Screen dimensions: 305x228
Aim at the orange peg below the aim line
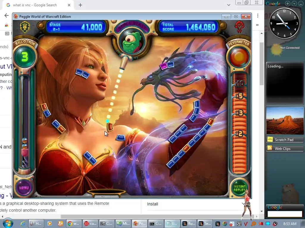click(x=110, y=127)
